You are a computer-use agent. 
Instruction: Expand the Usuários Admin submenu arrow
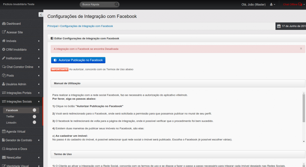pyautogui.click(x=39, y=84)
